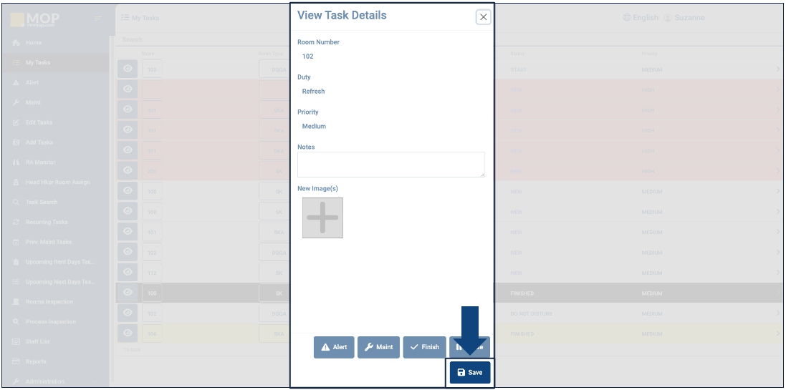The height and width of the screenshot is (390, 786).
Task: Toggle the eye icon on the gray highlighted row
Action: (128, 293)
